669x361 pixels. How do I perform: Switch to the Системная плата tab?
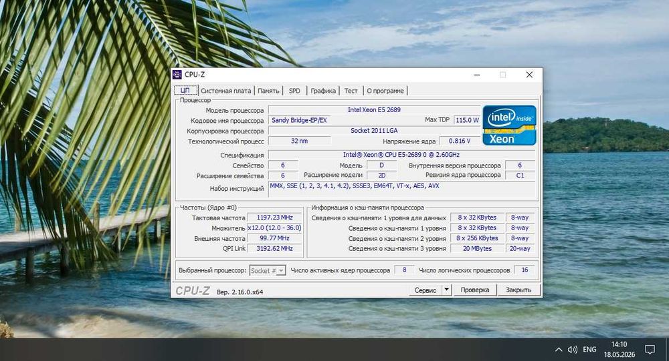(225, 91)
